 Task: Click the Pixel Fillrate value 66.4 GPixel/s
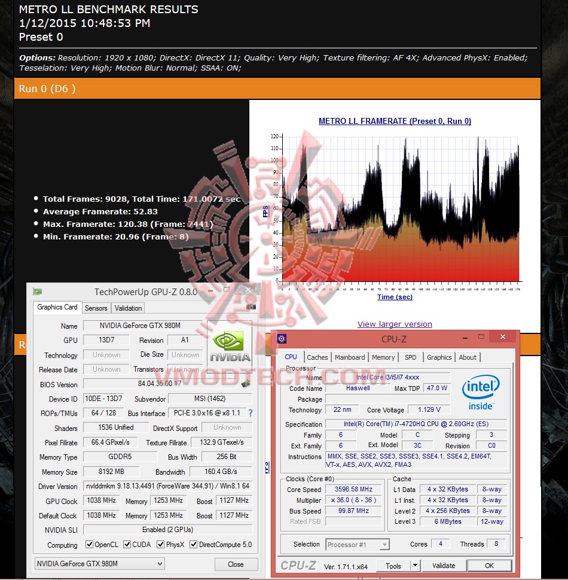point(110,442)
